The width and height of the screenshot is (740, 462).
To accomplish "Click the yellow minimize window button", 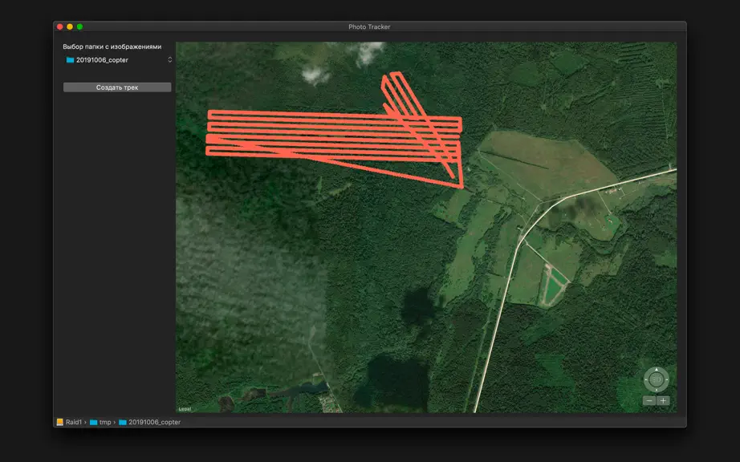I will coord(70,27).
